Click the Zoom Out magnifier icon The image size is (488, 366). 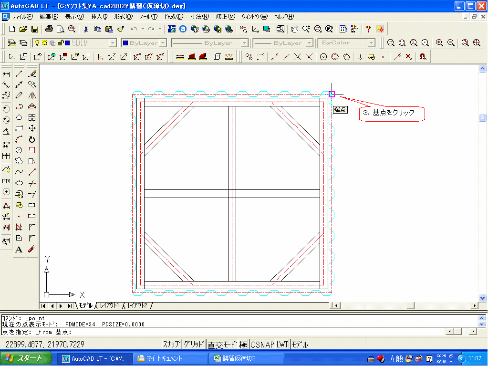click(x=451, y=42)
